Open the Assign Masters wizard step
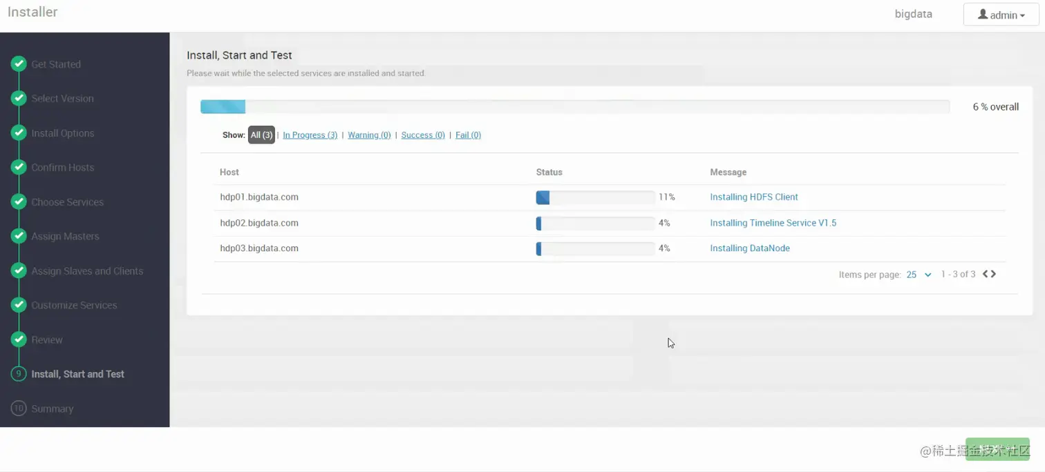 pos(65,236)
